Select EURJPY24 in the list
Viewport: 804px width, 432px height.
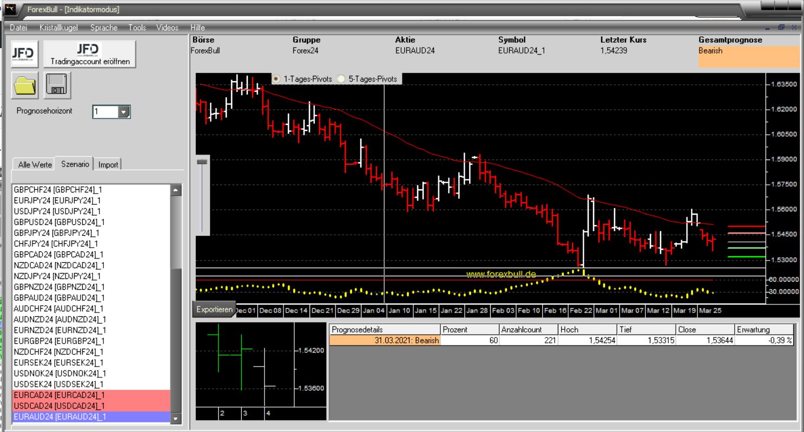click(x=90, y=201)
